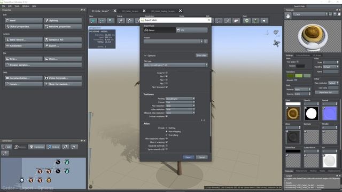Toggle the Flip Z checkbox
This screenshot has height=192, width=342.
click(167, 83)
